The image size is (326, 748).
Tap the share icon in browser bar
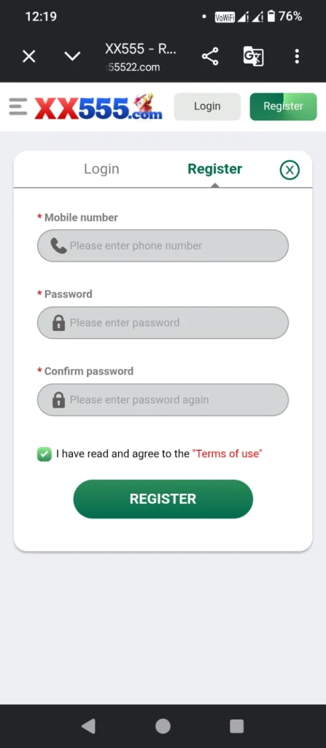pos(210,56)
